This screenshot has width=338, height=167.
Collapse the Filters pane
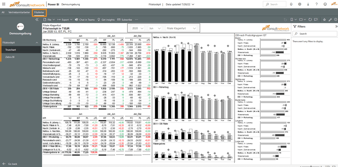(335, 26)
